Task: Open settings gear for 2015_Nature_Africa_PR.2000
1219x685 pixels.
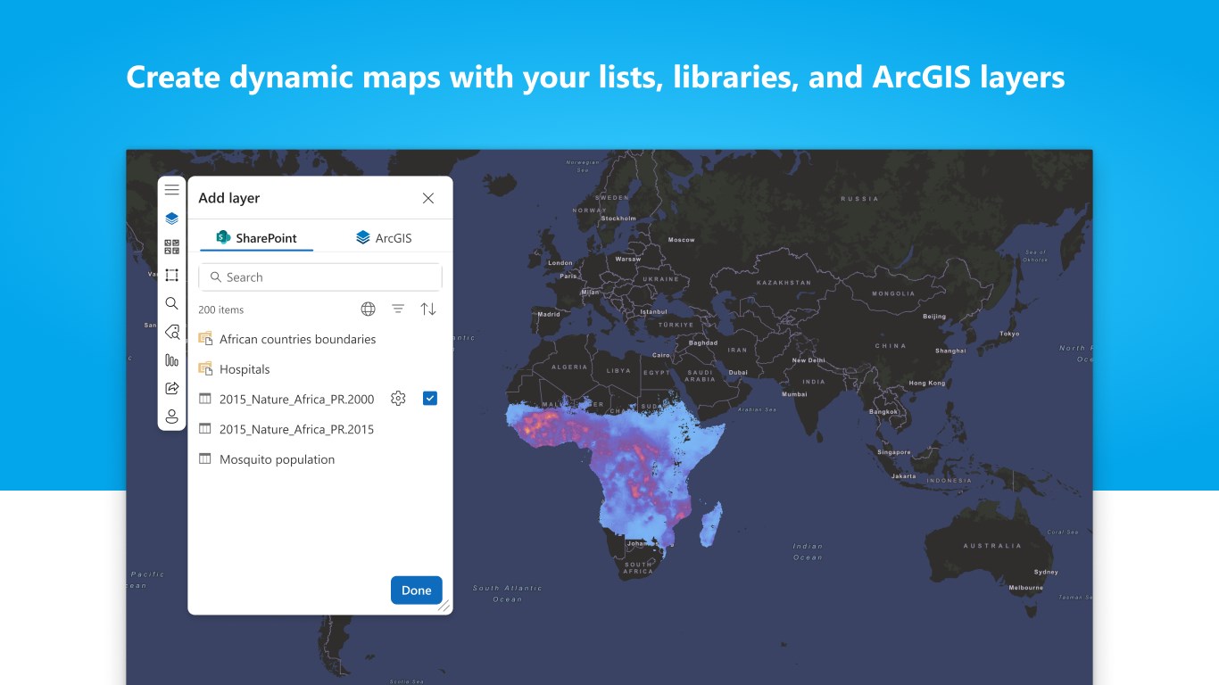Action: point(398,399)
